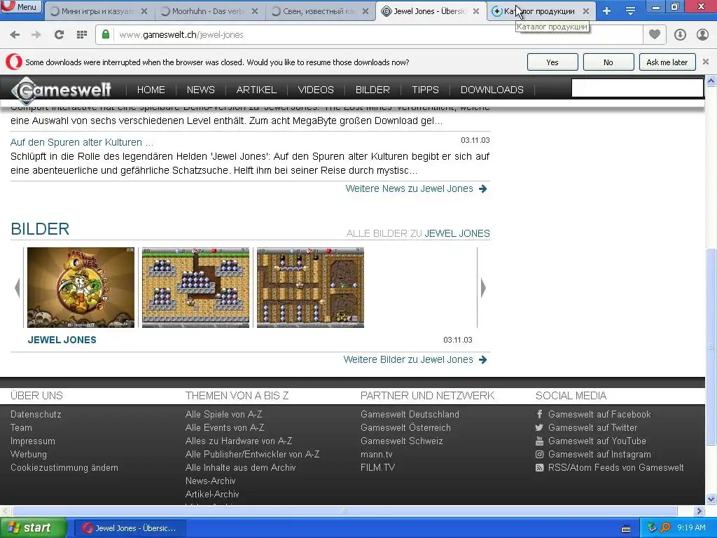This screenshot has width=717, height=538.
Task: Click the site search input field
Action: [637, 88]
